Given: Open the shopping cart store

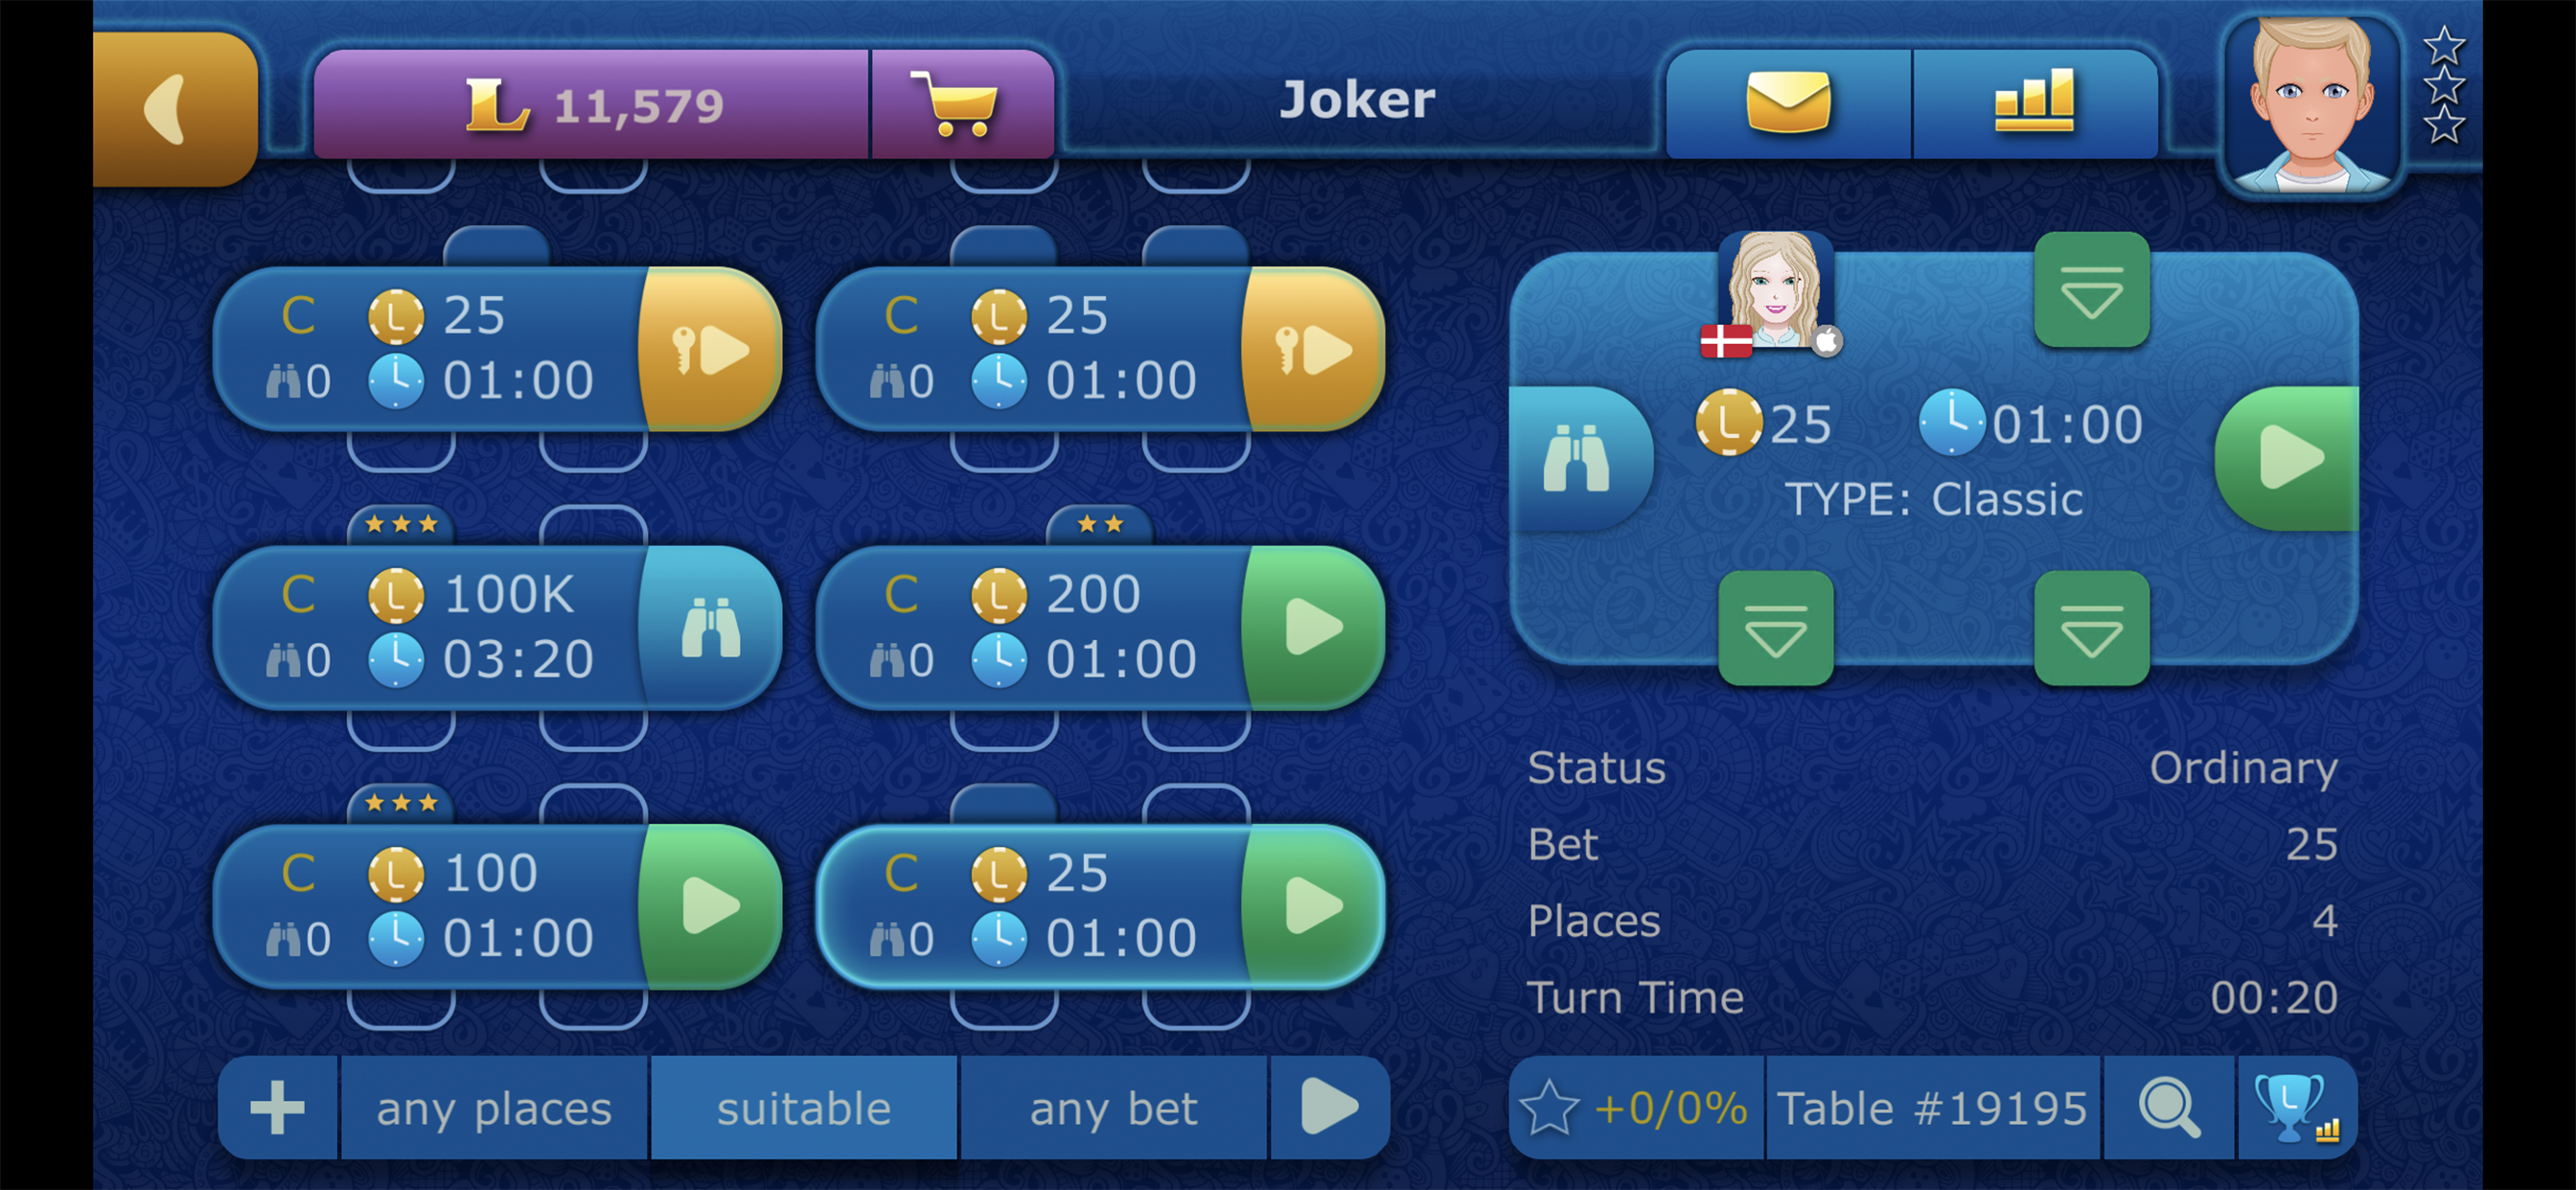Looking at the screenshot, I should pos(962,104).
